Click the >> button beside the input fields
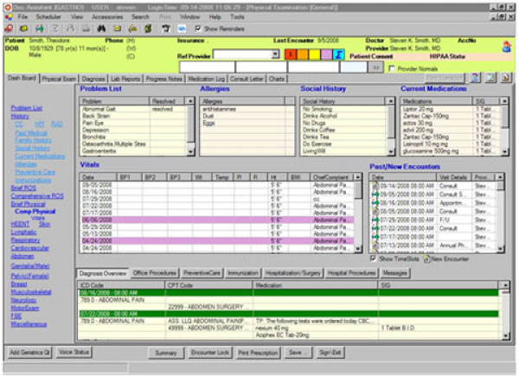The width and height of the screenshot is (519, 376). 375,67
